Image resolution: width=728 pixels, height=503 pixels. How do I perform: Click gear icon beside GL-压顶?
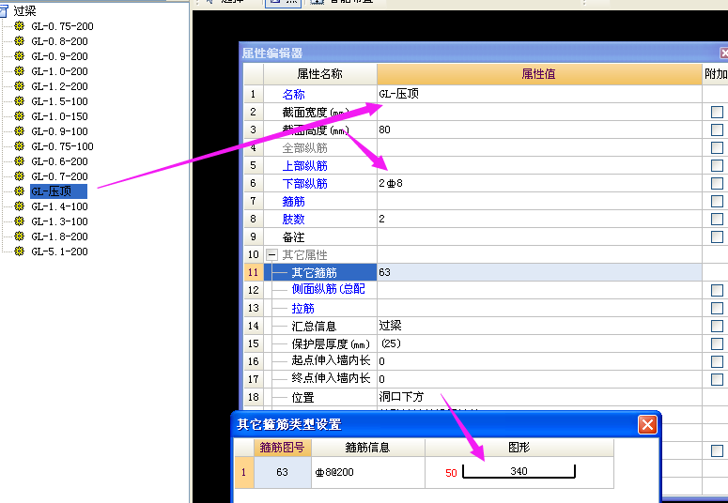coord(19,191)
